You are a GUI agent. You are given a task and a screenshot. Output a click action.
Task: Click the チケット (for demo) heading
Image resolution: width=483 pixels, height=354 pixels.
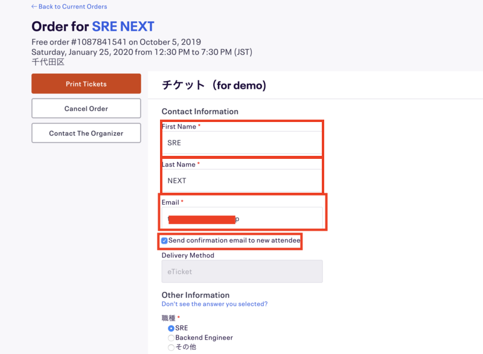click(214, 85)
